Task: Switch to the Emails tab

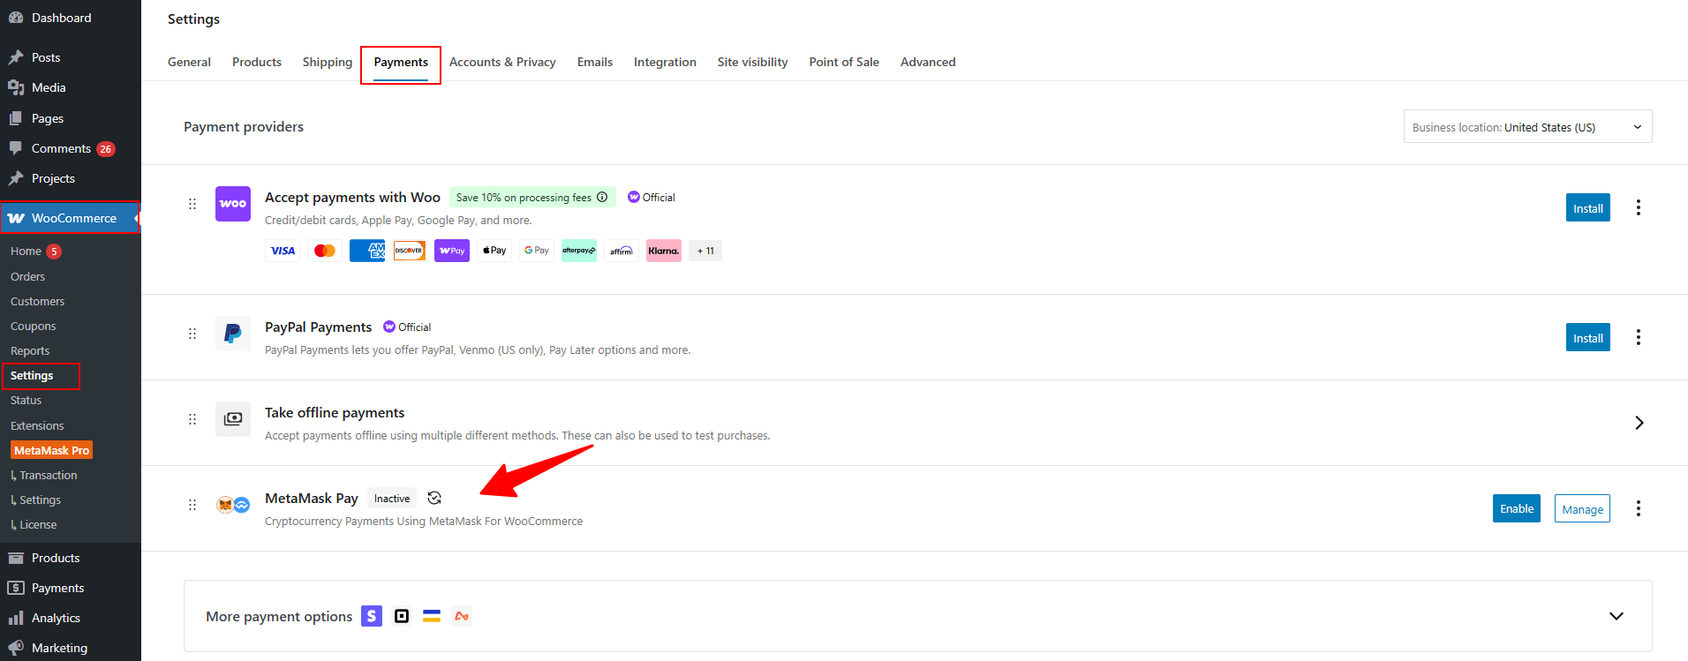Action: click(595, 62)
